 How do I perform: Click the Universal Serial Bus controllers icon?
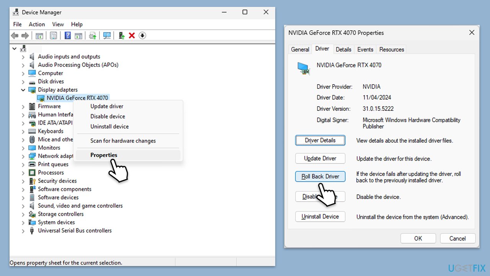click(x=32, y=231)
